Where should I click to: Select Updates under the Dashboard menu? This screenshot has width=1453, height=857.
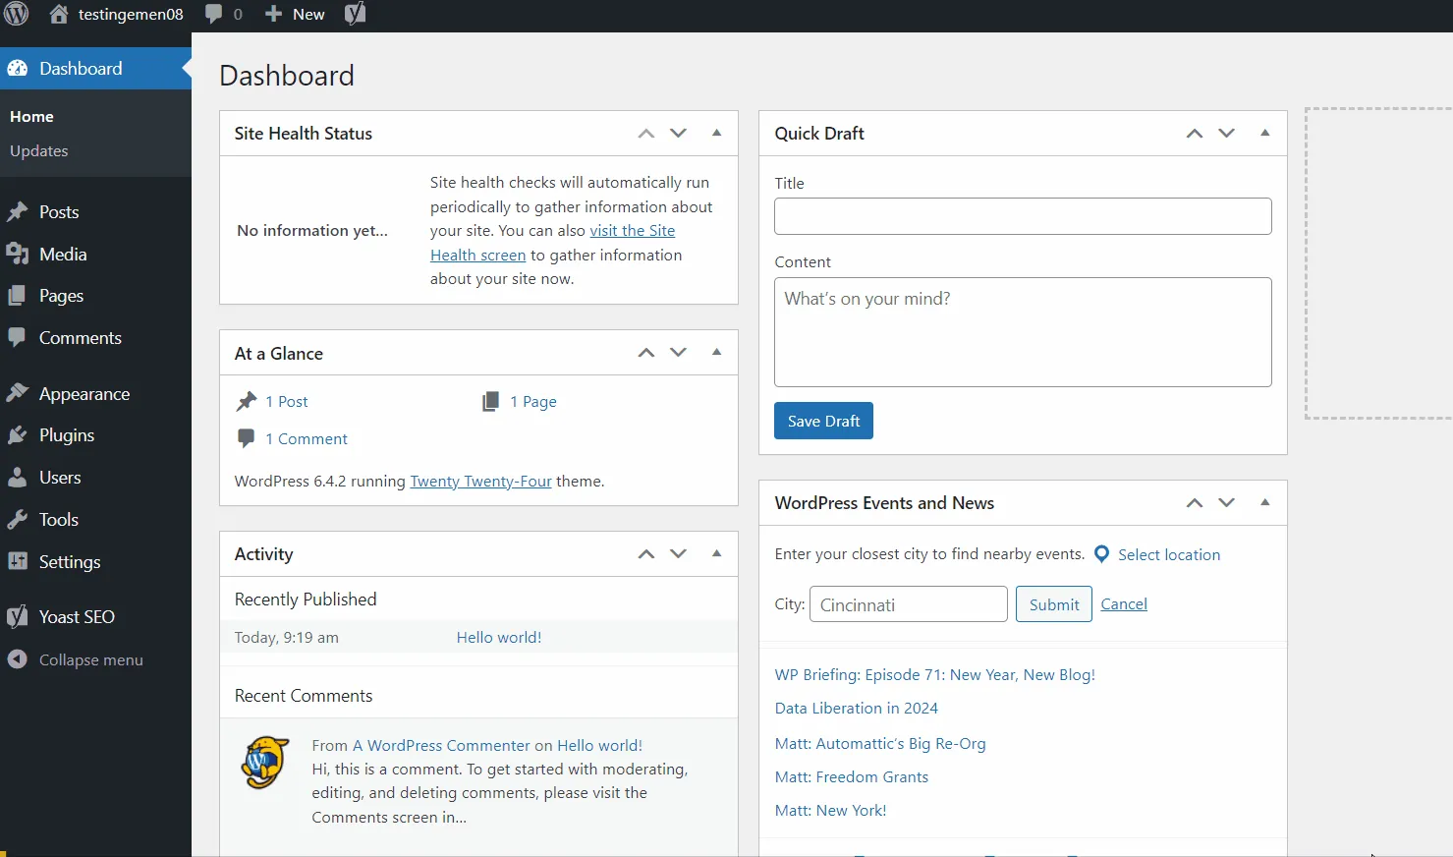click(x=39, y=150)
